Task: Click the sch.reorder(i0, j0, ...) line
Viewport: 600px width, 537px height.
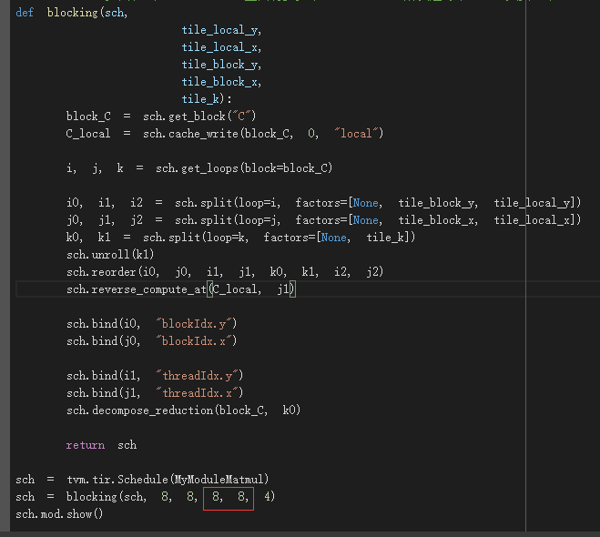Action: coord(225,272)
